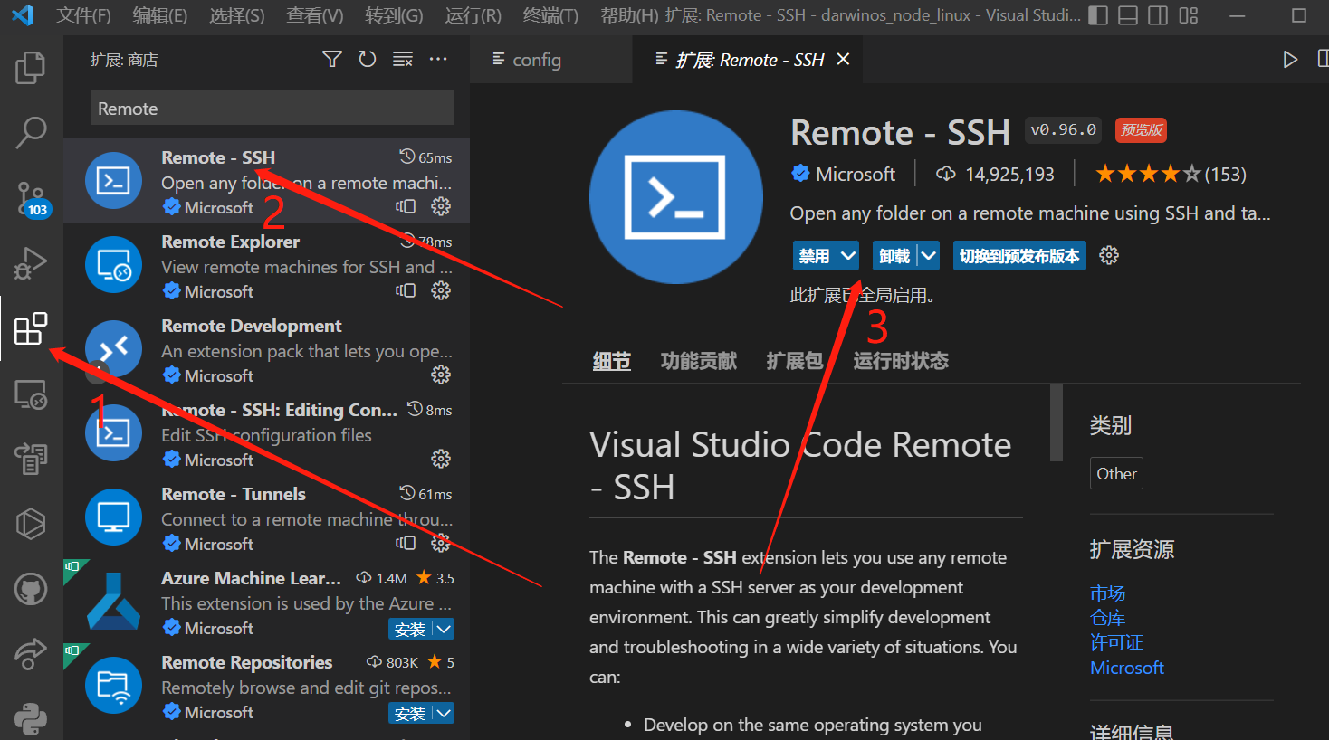Expand install dropdown for Azure Machine Learning
The width and height of the screenshot is (1329, 740).
[x=444, y=629]
